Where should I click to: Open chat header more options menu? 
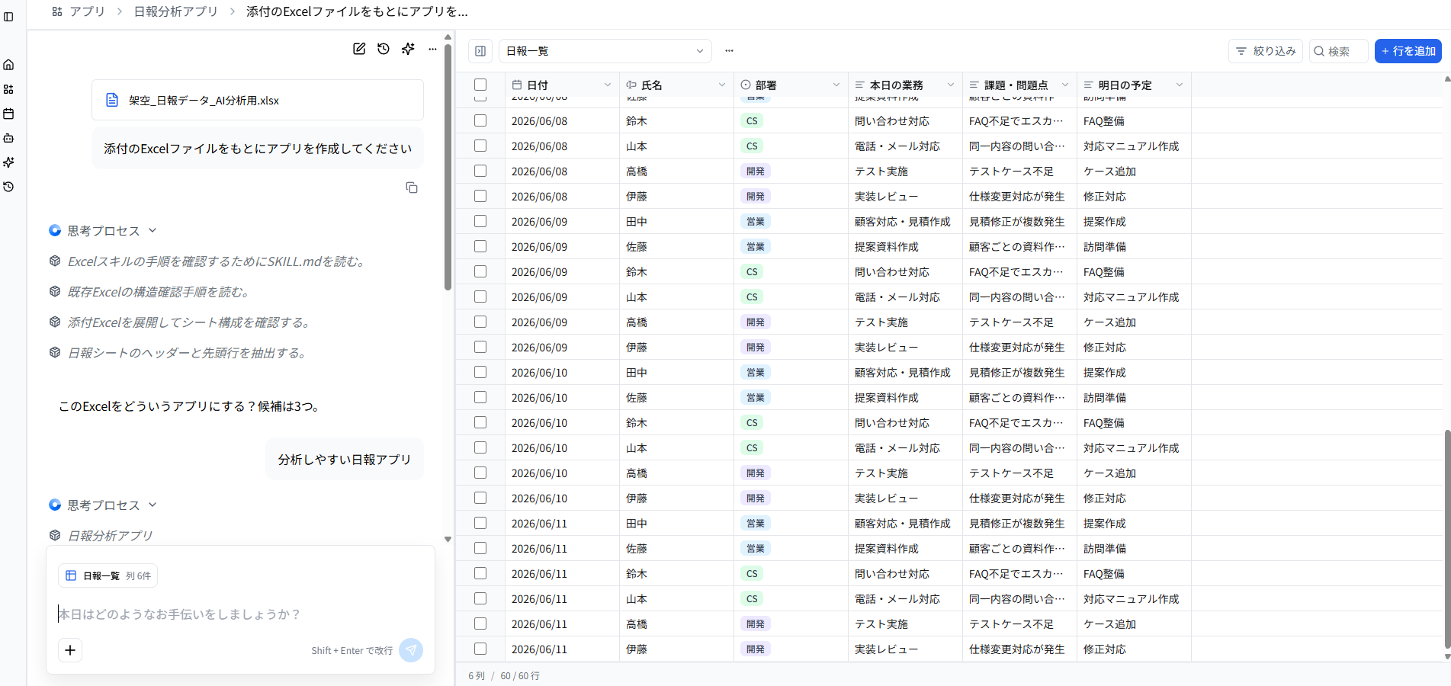pos(432,49)
